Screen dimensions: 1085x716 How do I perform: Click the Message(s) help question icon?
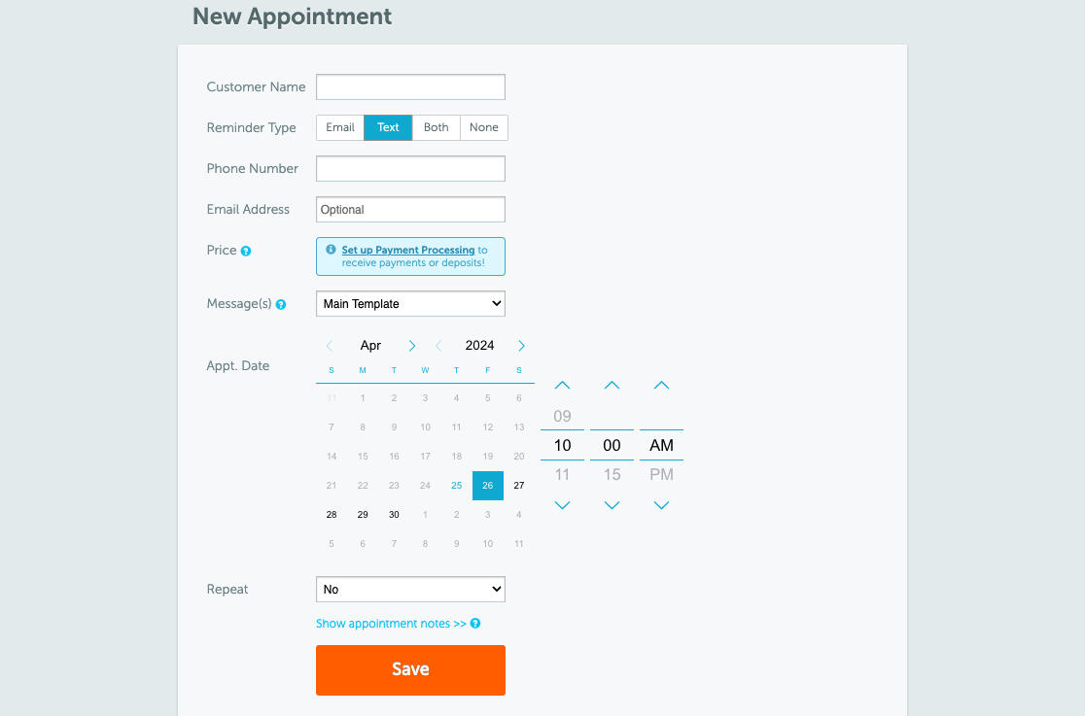click(281, 304)
